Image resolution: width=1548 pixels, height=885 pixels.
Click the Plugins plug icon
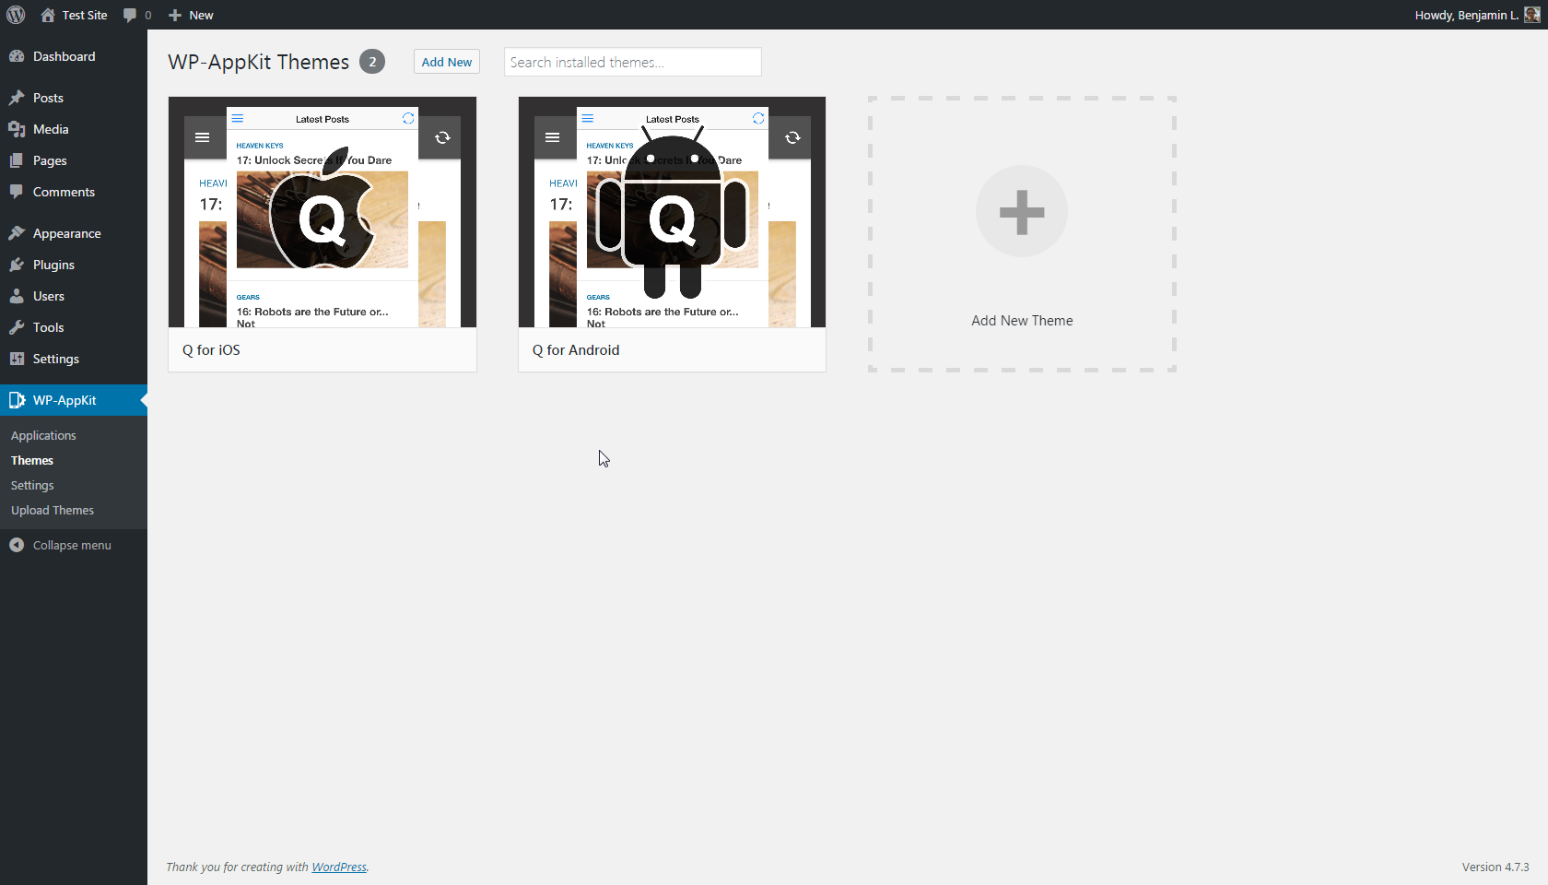tap(17, 265)
